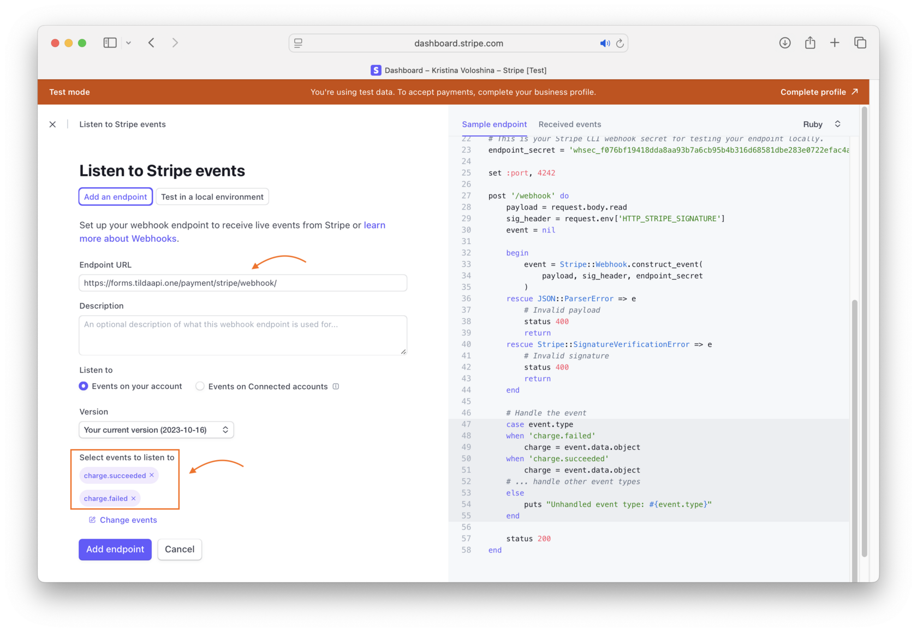
Task: Click the "# Invalid payload" comment line
Action: pyautogui.click(x=562, y=310)
